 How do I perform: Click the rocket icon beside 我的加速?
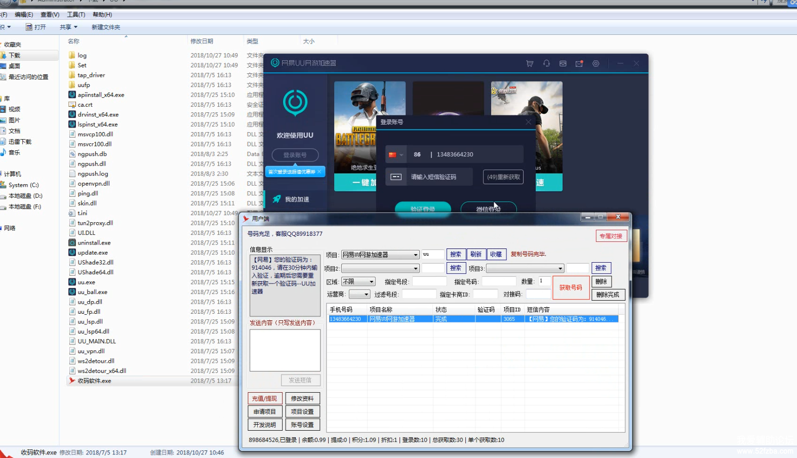click(276, 199)
